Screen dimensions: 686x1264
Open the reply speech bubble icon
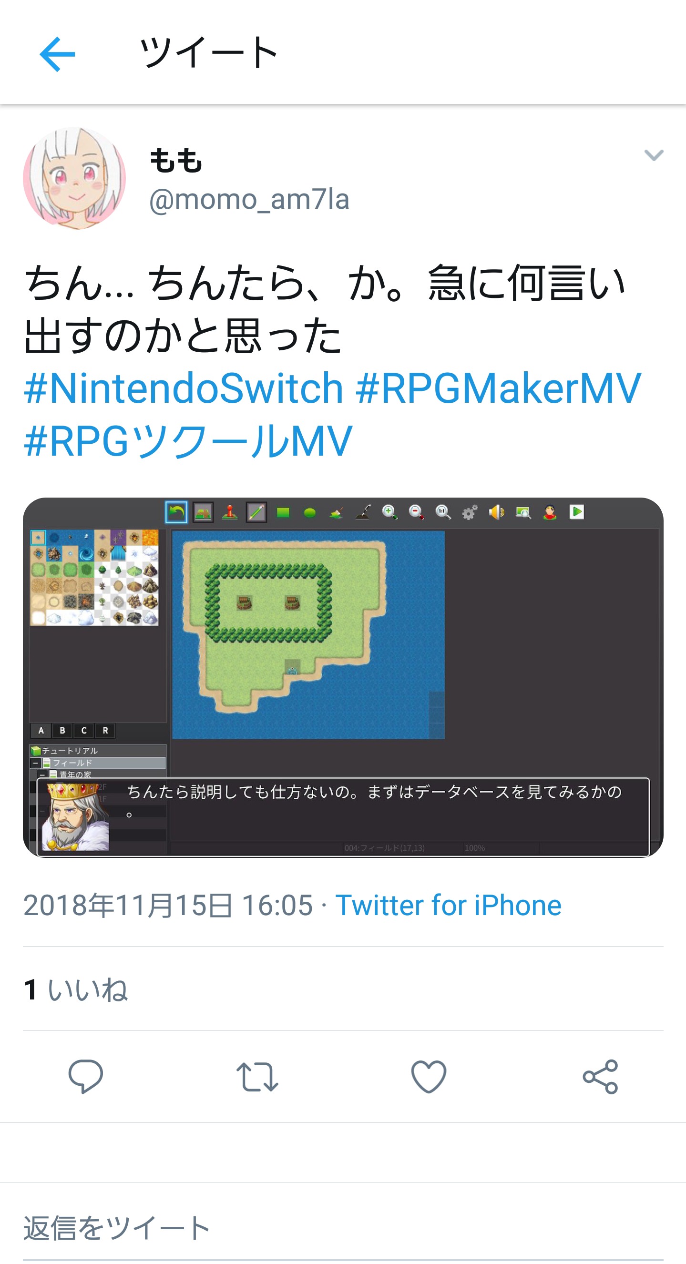coord(86,1077)
